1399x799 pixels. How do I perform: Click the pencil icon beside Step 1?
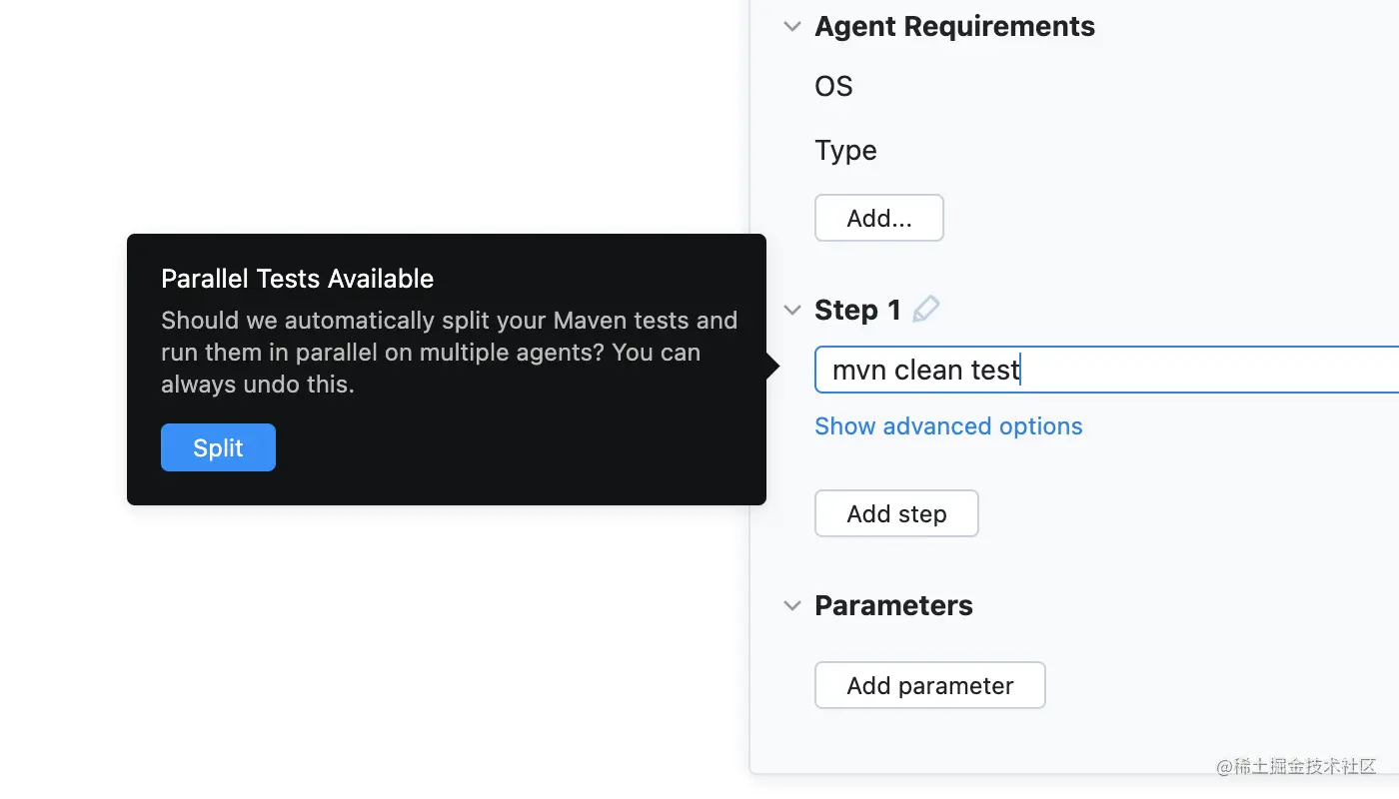pos(926,310)
